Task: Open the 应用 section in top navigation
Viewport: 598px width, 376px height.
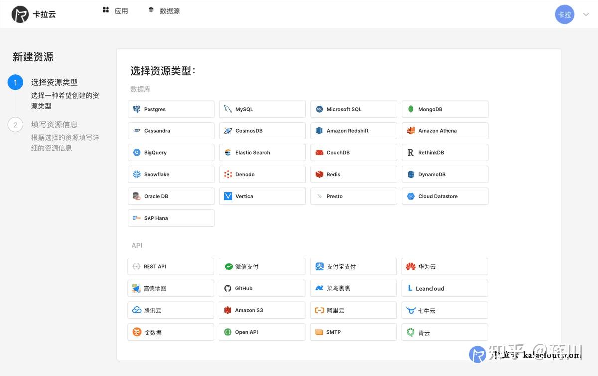Action: 115,10
